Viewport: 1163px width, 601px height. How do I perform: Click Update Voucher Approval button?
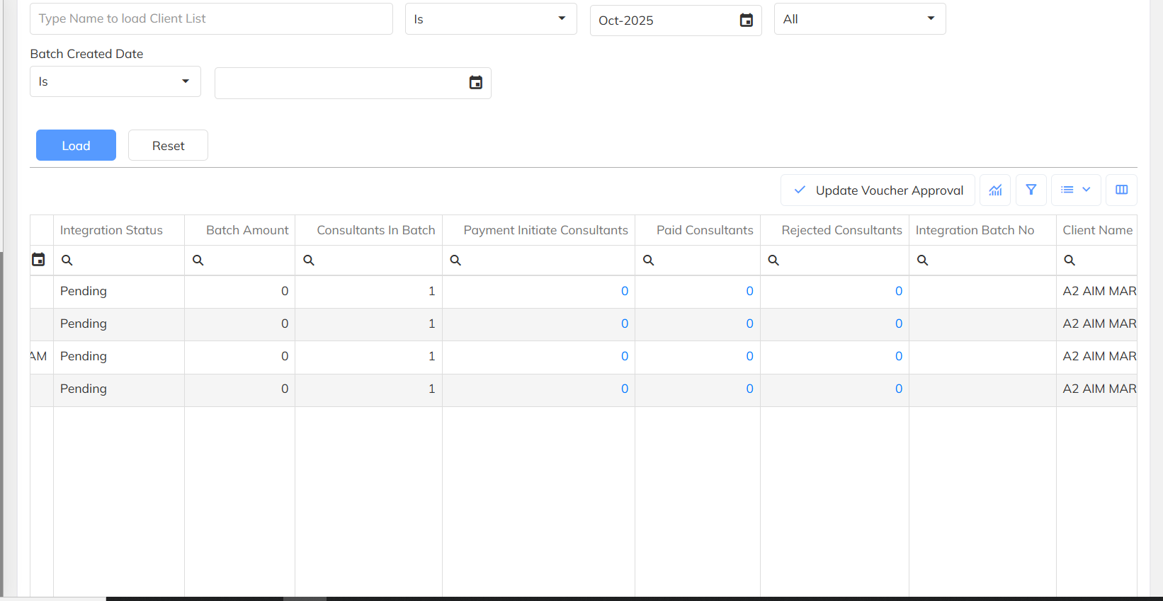tap(878, 190)
